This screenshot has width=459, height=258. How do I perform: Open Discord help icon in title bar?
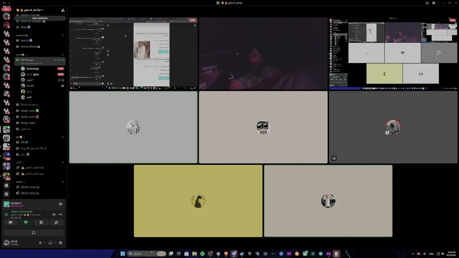434,3
